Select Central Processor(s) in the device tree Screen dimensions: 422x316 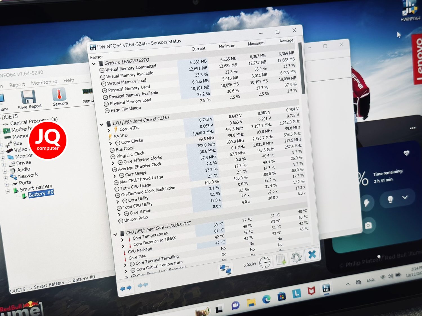click(34, 121)
